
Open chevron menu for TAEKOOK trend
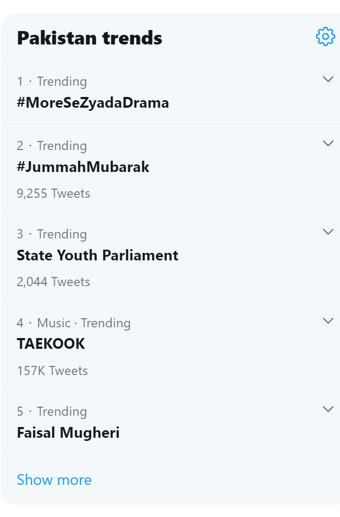coord(328,321)
